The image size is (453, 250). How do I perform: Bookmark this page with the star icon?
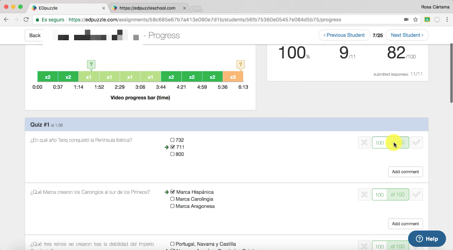(416, 20)
